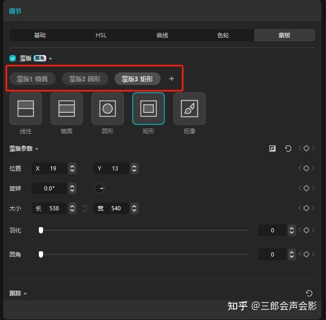
Task: Click the 宽 width stepper arrows
Action: 134,208
